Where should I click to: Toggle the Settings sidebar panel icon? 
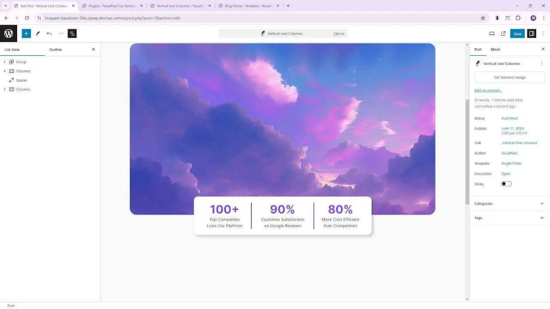pyautogui.click(x=532, y=33)
